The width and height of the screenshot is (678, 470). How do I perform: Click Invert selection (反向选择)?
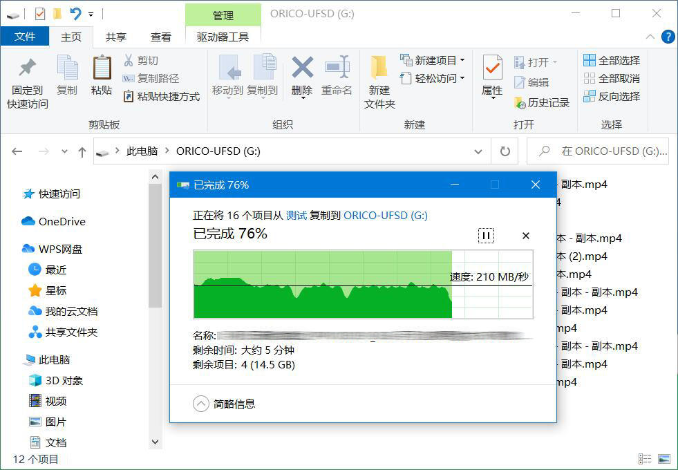coord(612,96)
